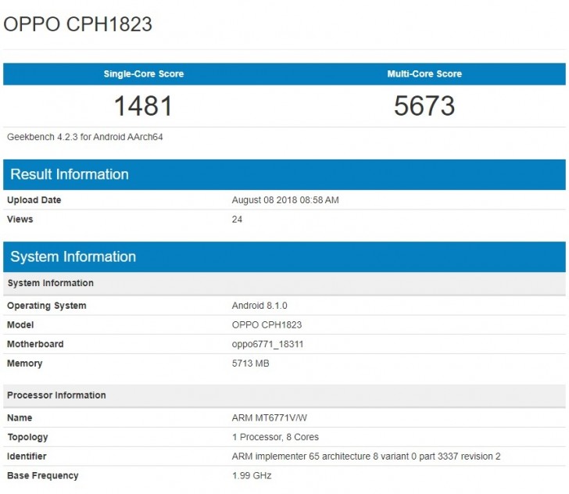Click the Topology label
Image resolution: width=569 pixels, height=494 pixels.
point(27,437)
